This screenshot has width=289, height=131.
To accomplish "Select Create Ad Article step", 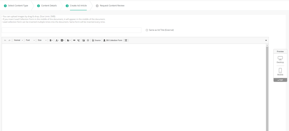I will pos(76,6).
